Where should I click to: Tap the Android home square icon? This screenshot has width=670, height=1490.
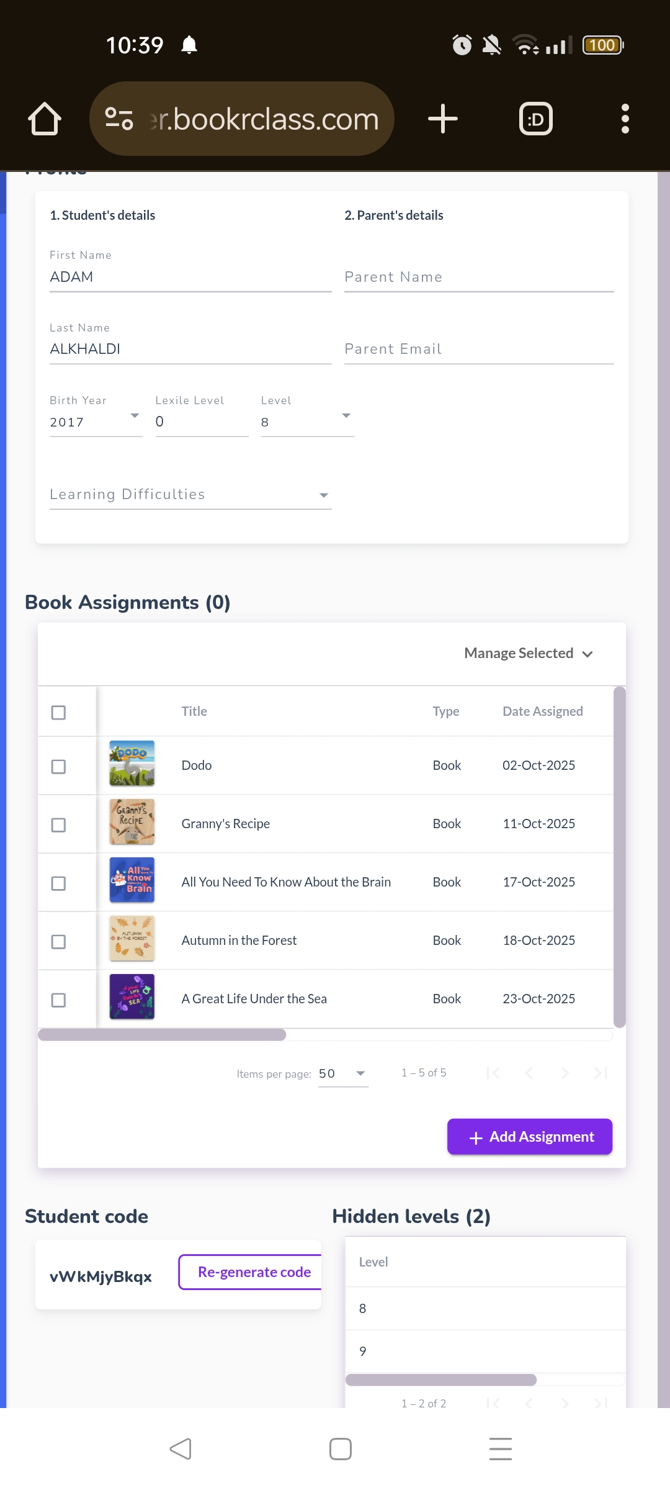point(341,1449)
